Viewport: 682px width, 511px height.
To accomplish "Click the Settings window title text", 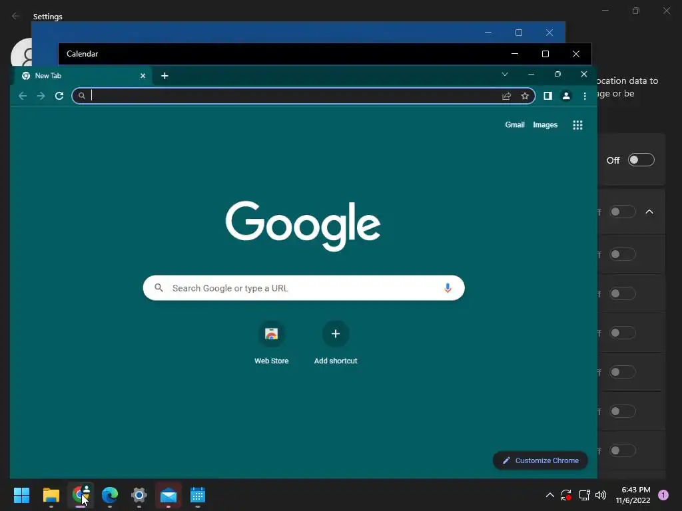I will click(48, 17).
